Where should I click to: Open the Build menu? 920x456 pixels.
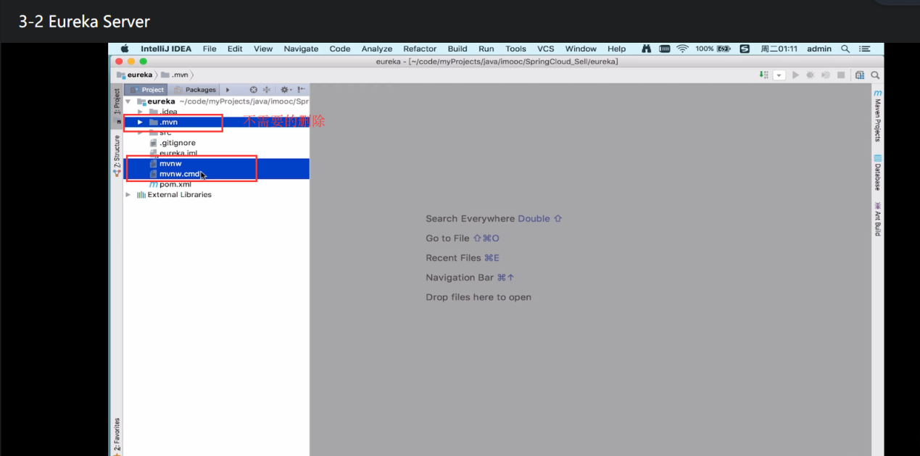tap(457, 49)
